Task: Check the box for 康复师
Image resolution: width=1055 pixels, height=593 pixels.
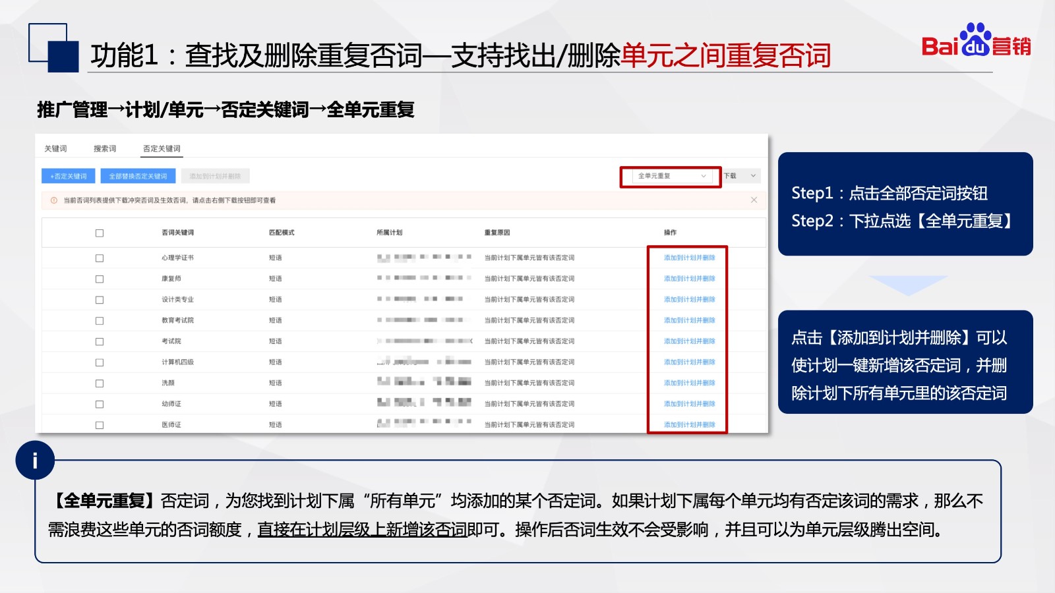Action: point(100,279)
